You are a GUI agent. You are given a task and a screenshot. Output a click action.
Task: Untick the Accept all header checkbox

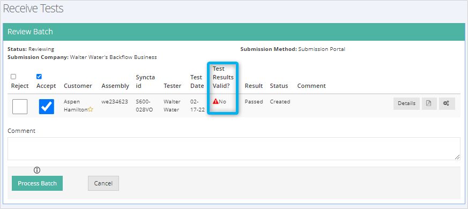(x=39, y=77)
